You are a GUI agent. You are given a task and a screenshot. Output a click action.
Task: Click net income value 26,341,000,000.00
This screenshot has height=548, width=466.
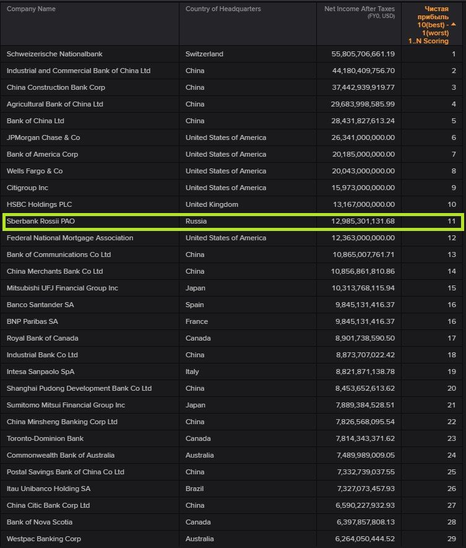click(363, 137)
